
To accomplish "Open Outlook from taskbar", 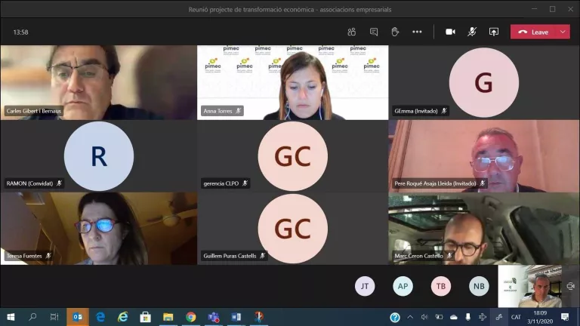I will pyautogui.click(x=78, y=317).
